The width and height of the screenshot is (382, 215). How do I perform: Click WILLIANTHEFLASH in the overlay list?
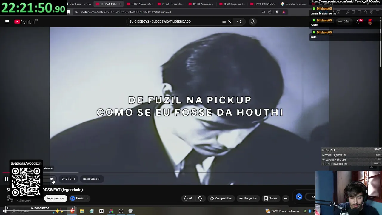click(334, 160)
